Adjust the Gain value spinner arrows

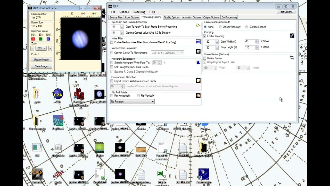[x=122, y=27]
